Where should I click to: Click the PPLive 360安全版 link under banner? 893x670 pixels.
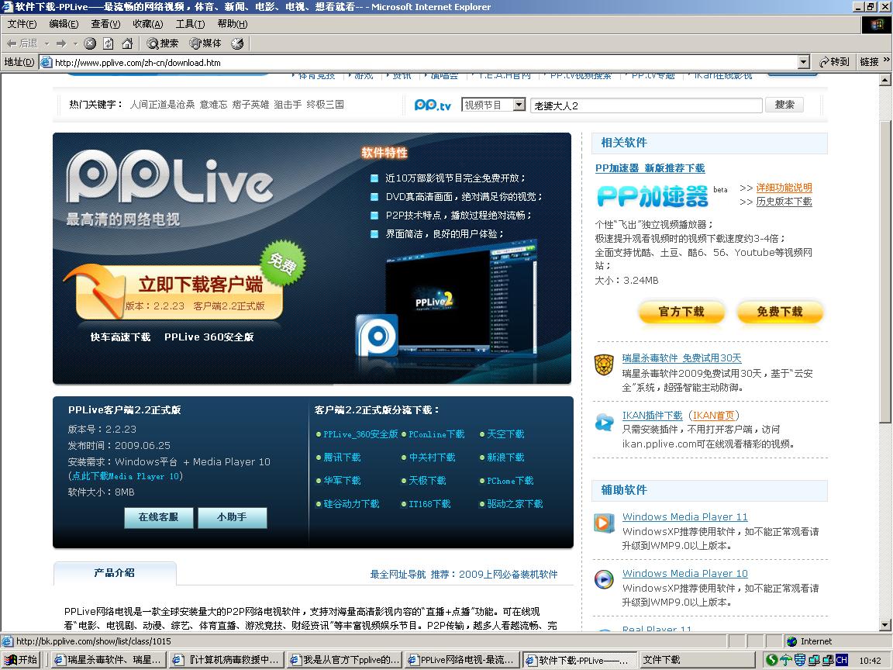[x=209, y=337]
